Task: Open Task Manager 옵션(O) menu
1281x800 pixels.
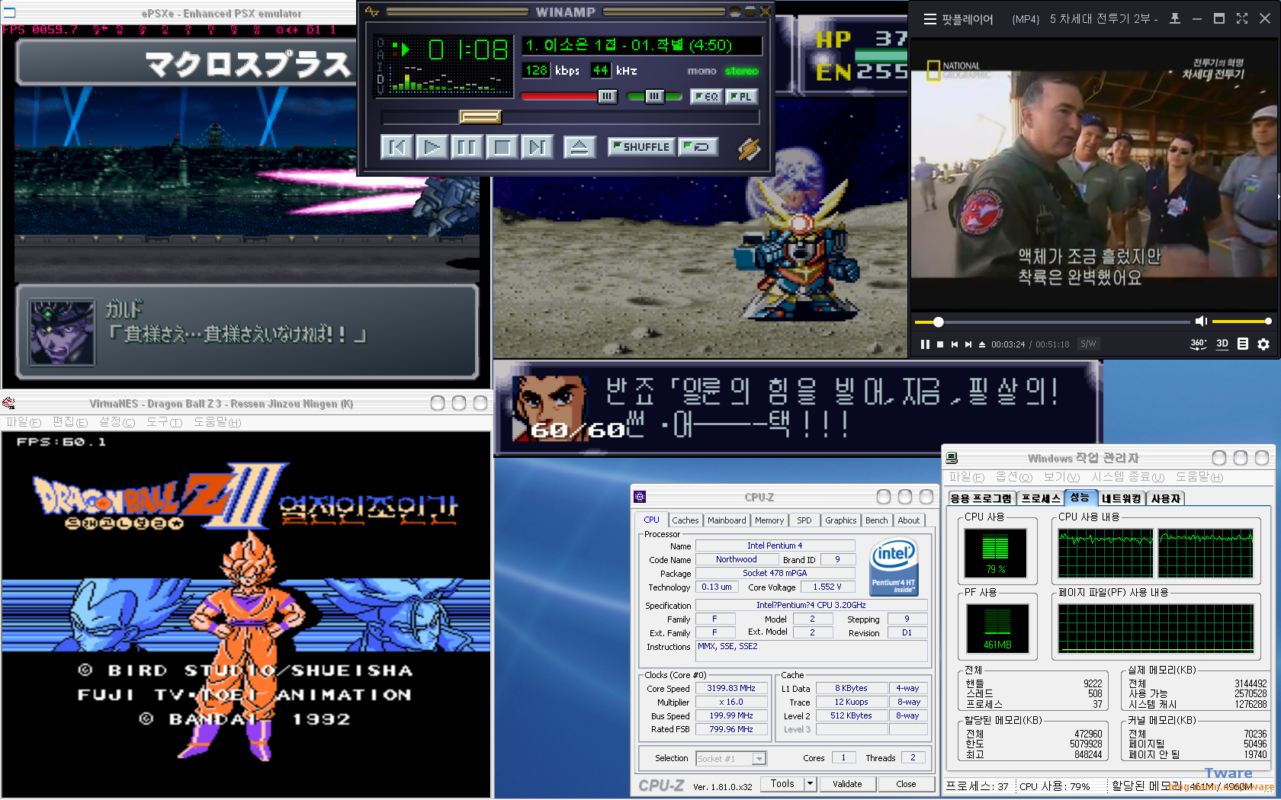Action: [1014, 477]
